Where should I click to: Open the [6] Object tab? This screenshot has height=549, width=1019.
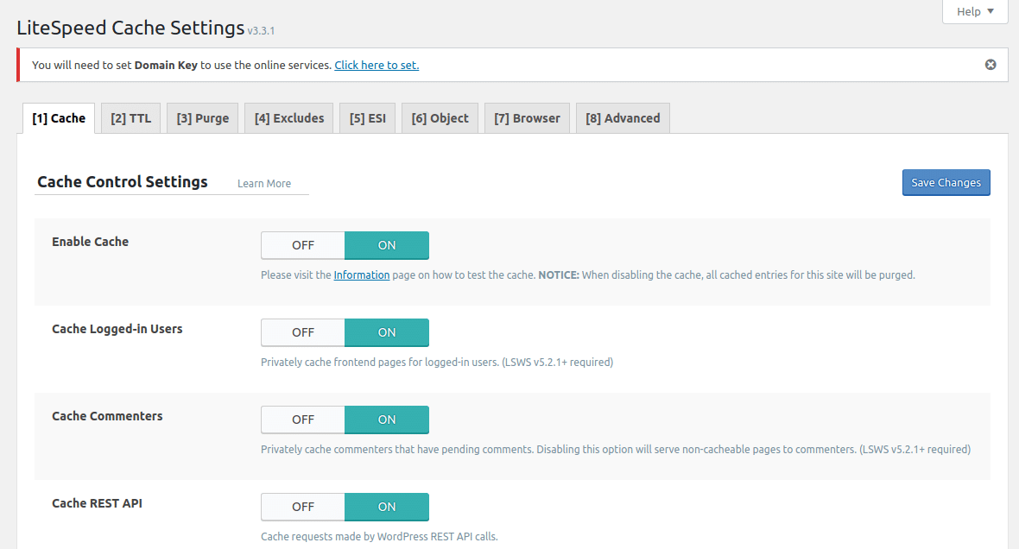click(x=440, y=118)
